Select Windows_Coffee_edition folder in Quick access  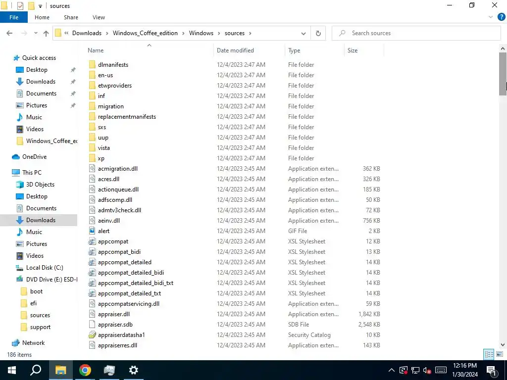click(x=47, y=141)
